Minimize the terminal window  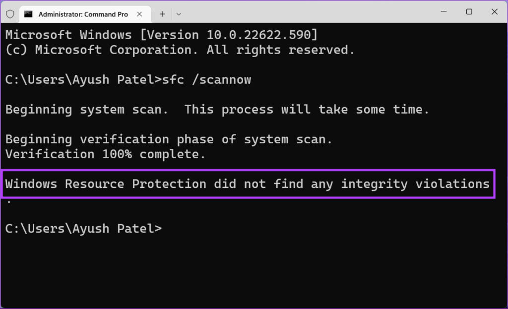tap(444, 12)
